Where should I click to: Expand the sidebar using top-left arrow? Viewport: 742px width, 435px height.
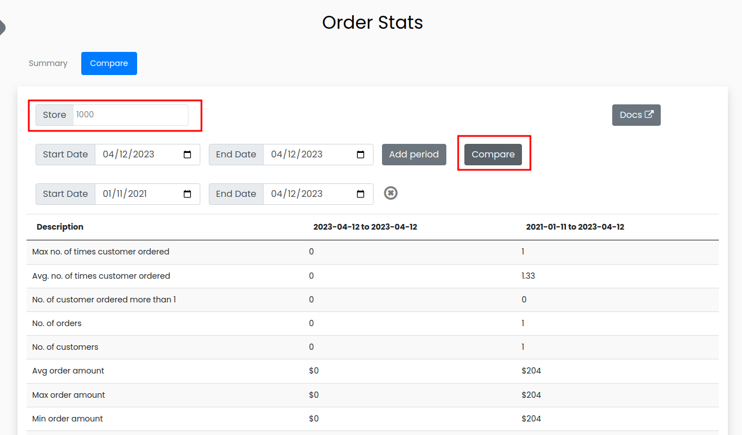point(2,27)
